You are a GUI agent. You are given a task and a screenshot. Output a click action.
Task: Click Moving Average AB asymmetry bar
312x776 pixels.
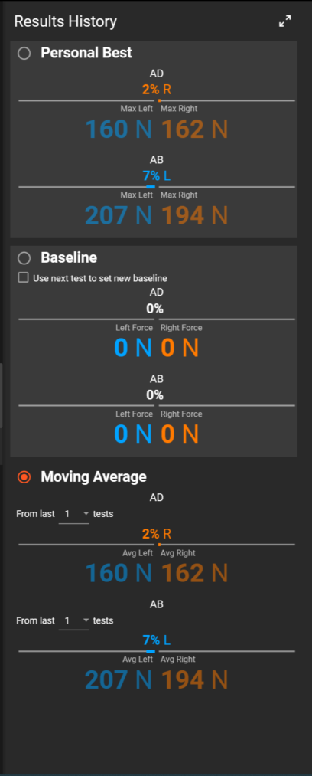click(x=157, y=651)
